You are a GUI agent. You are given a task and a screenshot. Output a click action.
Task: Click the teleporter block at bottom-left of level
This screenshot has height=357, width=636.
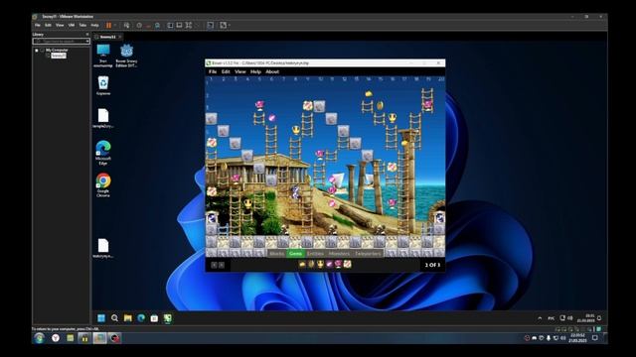pyautogui.click(x=212, y=218)
